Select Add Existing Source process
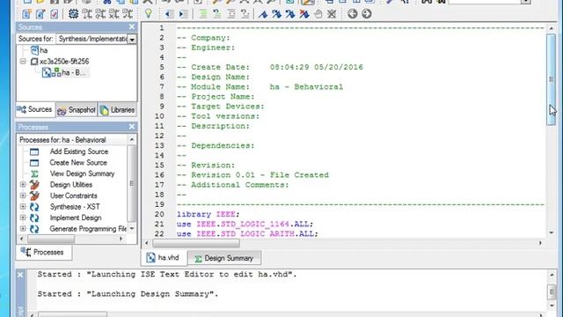563x317 pixels. click(x=79, y=151)
